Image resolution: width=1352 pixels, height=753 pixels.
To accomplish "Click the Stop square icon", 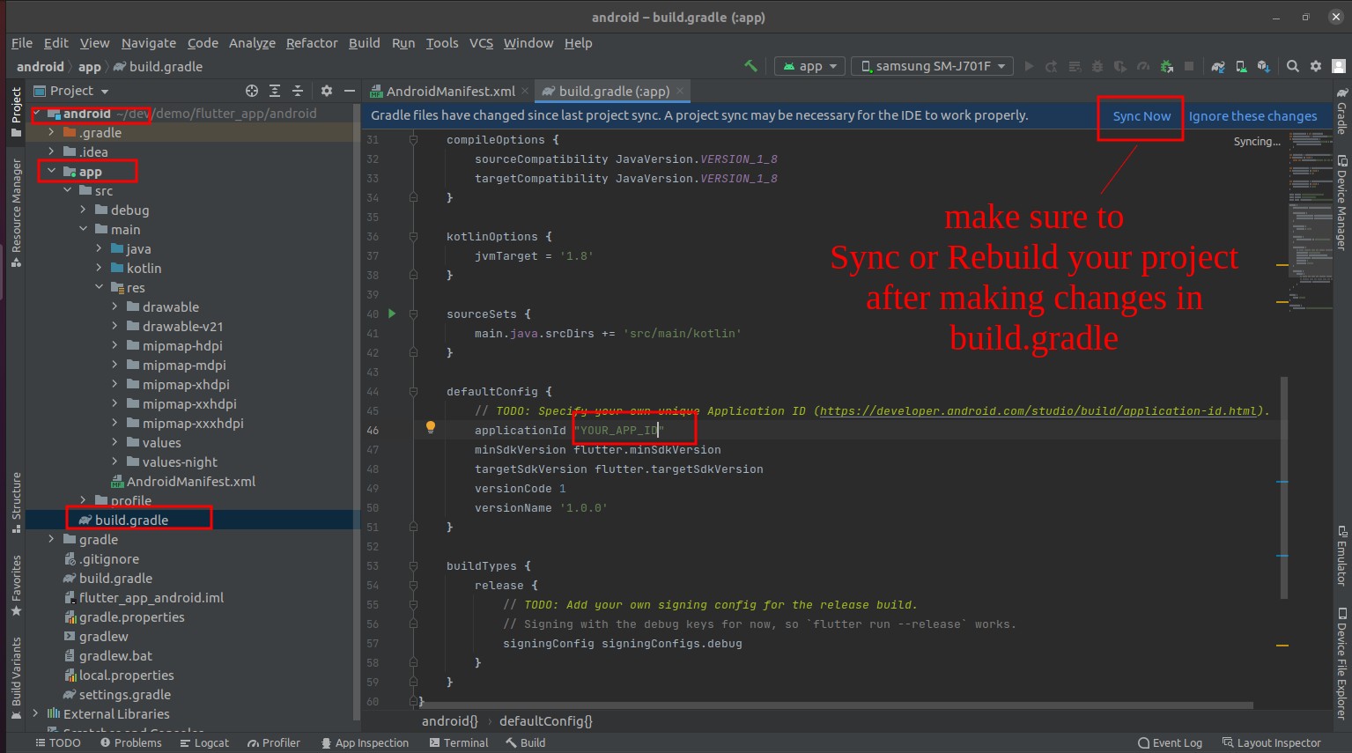I will [x=1189, y=66].
